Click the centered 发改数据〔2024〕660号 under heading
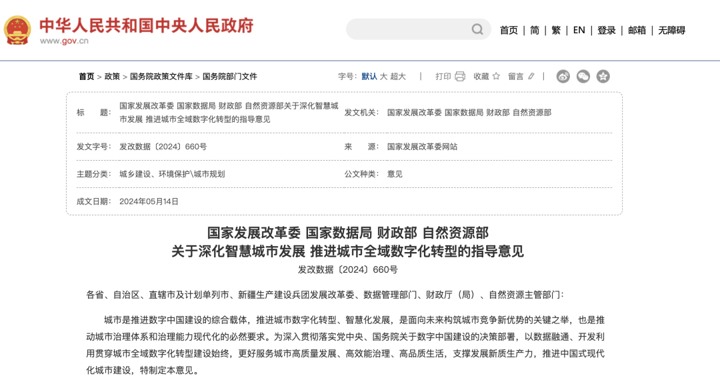The image size is (720, 386). click(347, 270)
